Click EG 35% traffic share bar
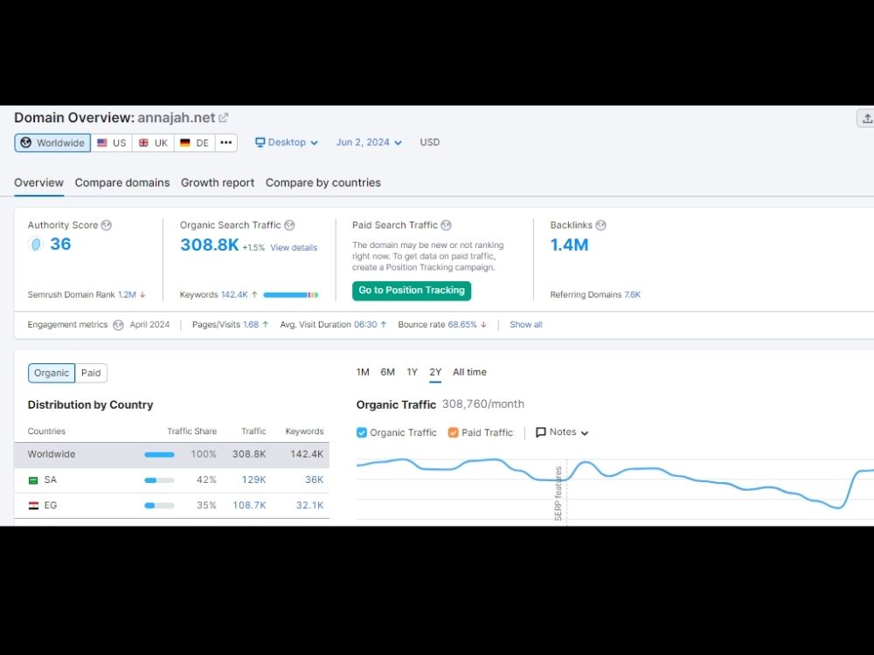The width and height of the screenshot is (874, 655). [x=159, y=506]
